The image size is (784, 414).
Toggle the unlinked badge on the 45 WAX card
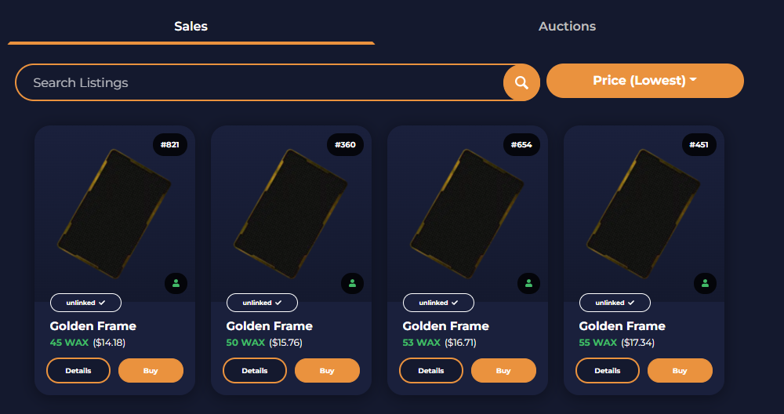pyautogui.click(x=85, y=303)
